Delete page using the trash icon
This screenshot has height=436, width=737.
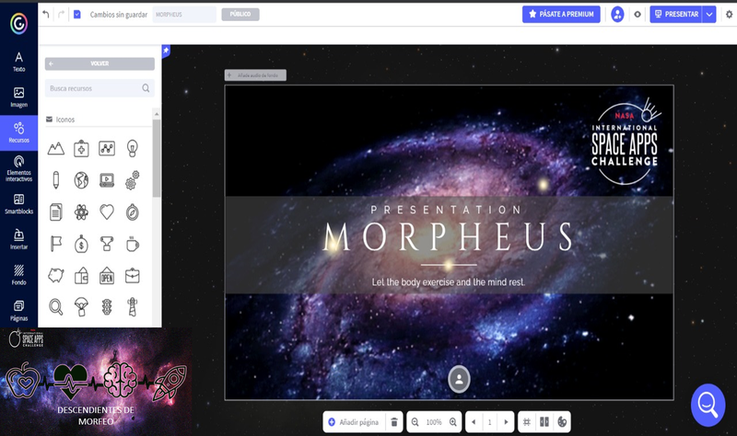click(394, 421)
